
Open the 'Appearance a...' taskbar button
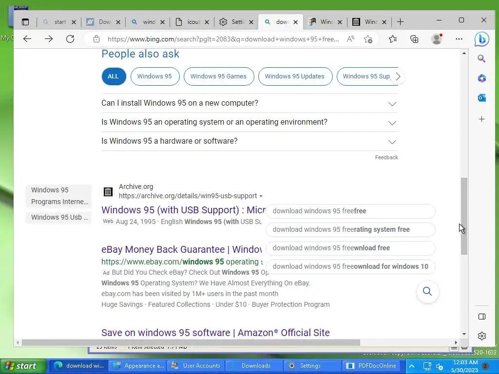pos(137,366)
